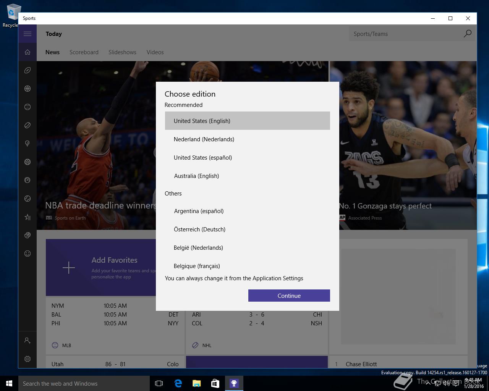Open the Windows Start button
This screenshot has height=391, width=489.
[9, 383]
